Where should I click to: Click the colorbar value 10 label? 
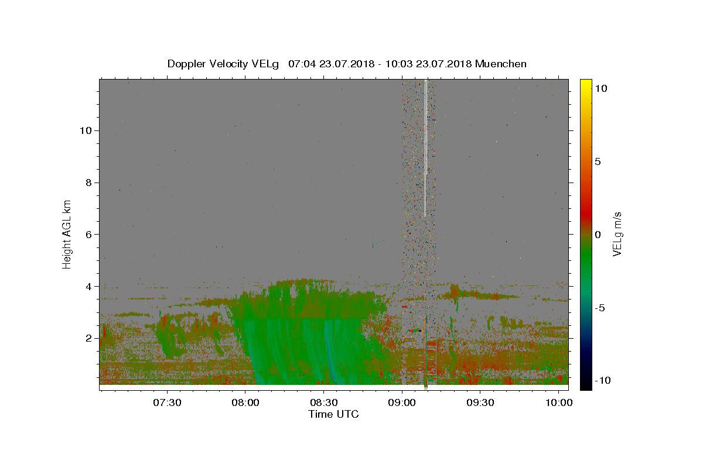point(600,88)
